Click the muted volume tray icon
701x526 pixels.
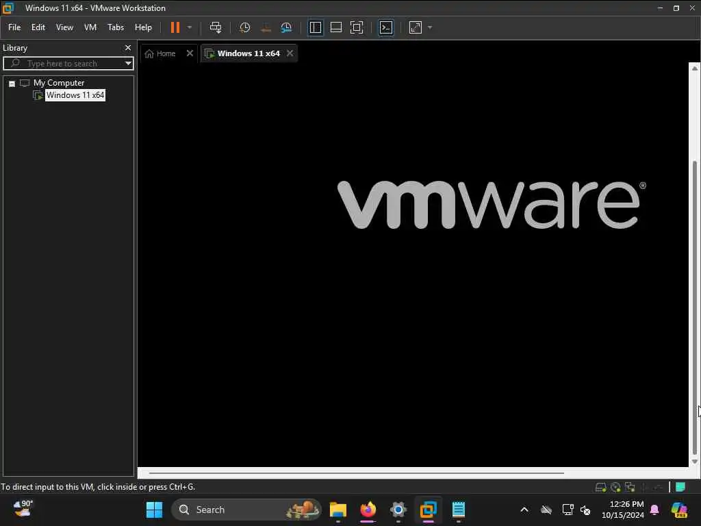pyautogui.click(x=585, y=510)
